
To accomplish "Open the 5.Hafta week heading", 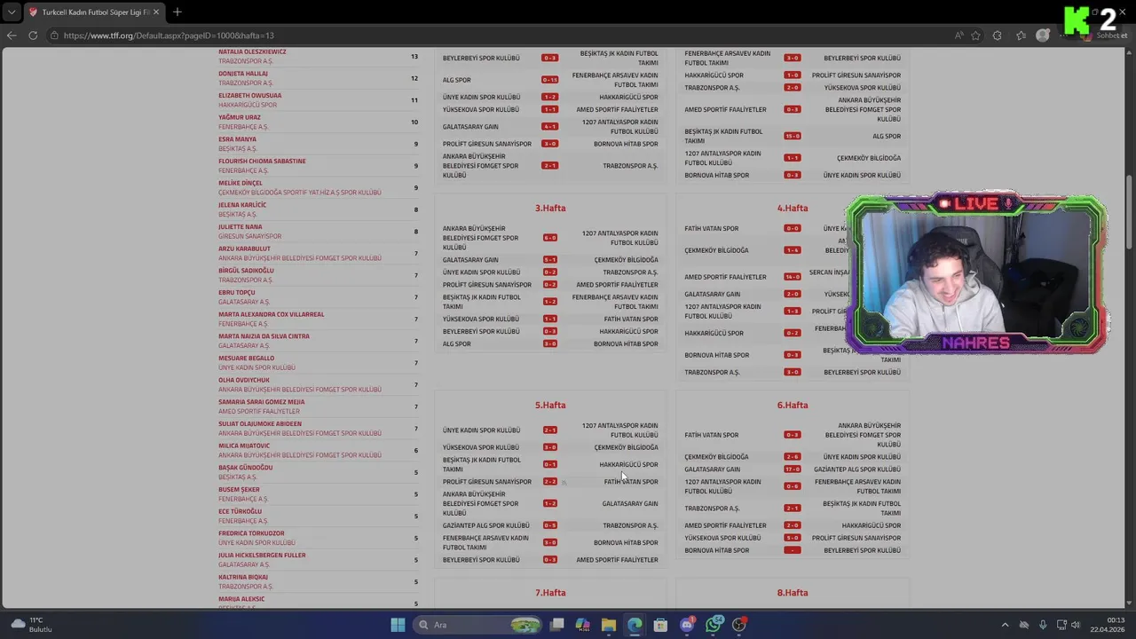I will [550, 405].
